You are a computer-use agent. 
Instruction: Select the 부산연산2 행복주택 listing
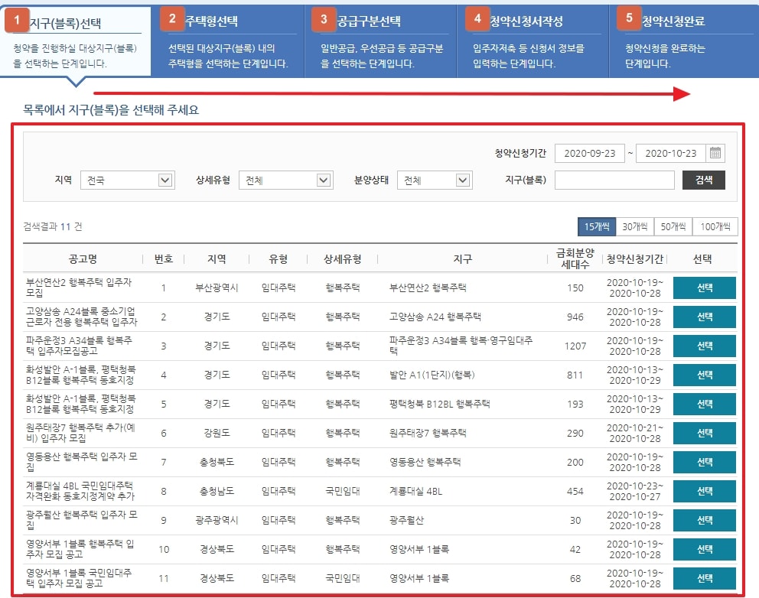[x=706, y=288]
